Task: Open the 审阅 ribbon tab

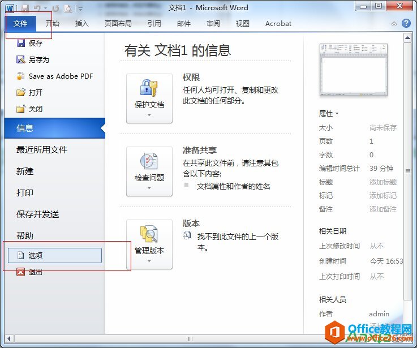Action: 213,24
